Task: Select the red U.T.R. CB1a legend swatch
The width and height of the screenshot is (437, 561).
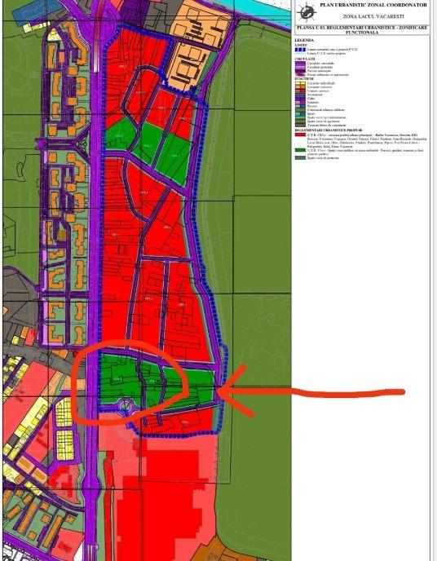Action: point(300,135)
